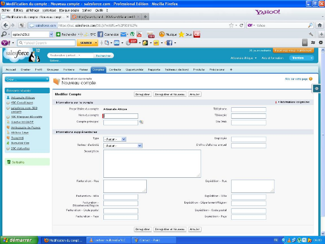
Task: Open the Créer... dropdown
Action: 27,80
